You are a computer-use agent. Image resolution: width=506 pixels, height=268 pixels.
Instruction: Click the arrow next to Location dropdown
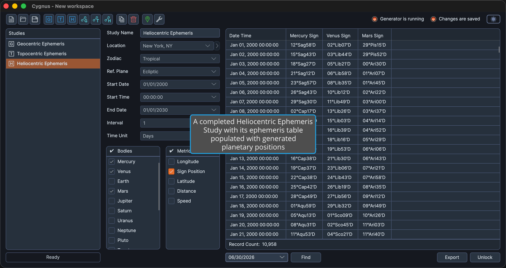(217, 46)
